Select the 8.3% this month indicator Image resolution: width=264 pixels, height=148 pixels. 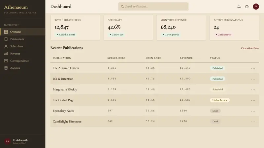point(66,35)
